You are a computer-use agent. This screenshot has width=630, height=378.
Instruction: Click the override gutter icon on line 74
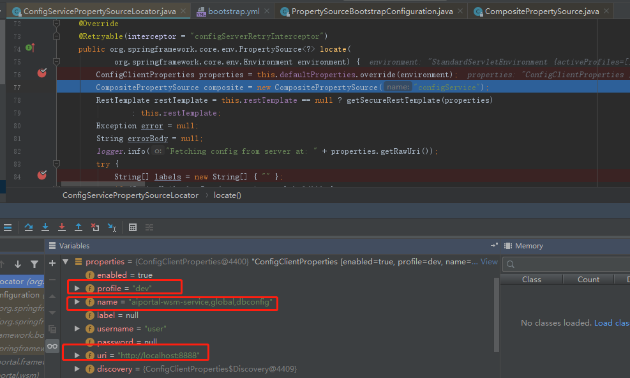31,48
